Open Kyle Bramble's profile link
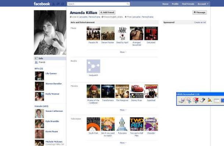The width and height of the screenshot is (224, 146). click(52, 121)
